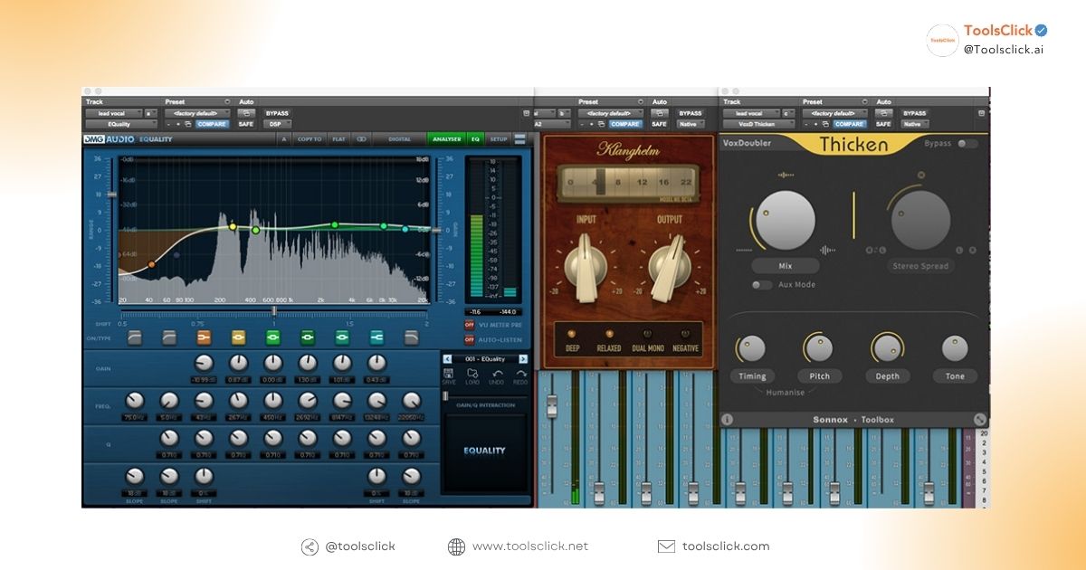Image resolution: width=1086 pixels, height=570 pixels.
Task: Click the Pitch knob in VoxDoubler
Action: [x=819, y=348]
